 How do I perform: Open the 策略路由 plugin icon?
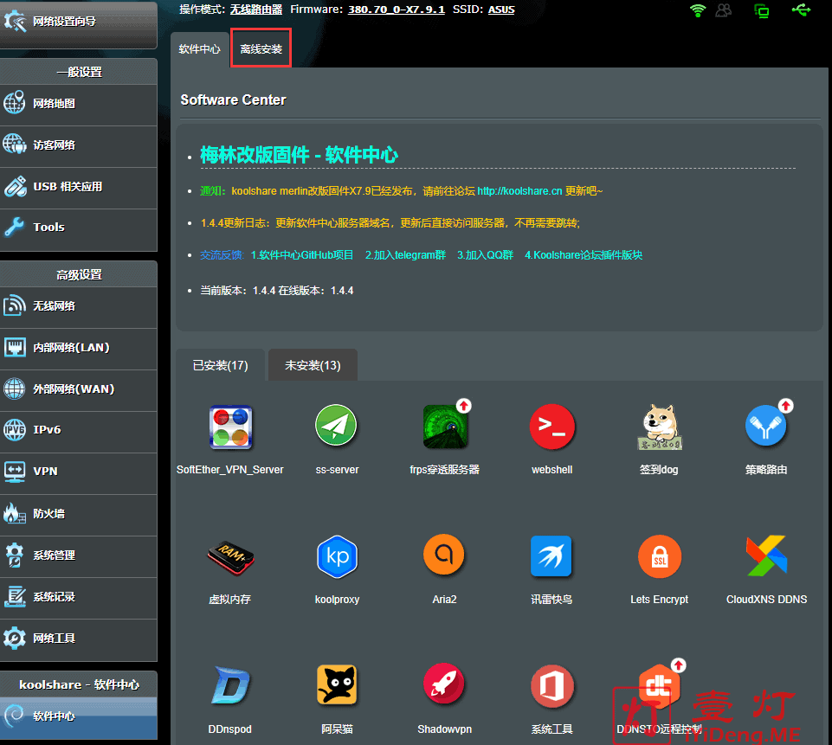click(x=765, y=426)
